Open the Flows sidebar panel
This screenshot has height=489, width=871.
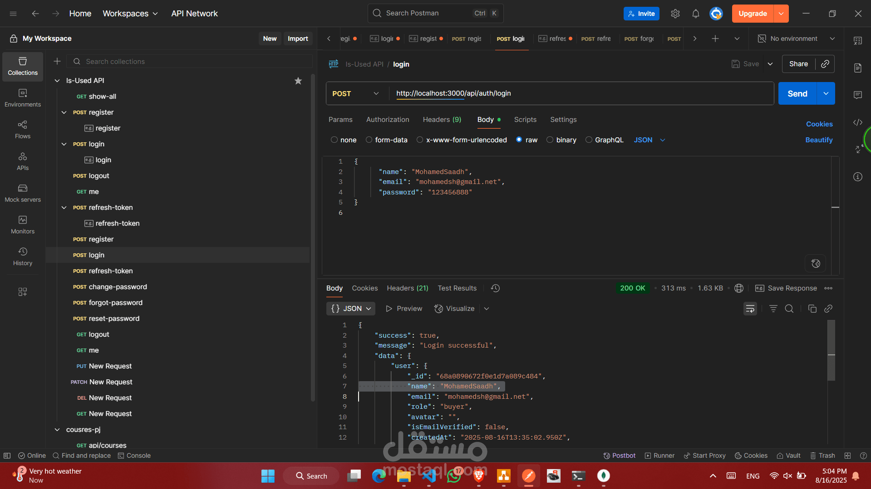point(23,130)
